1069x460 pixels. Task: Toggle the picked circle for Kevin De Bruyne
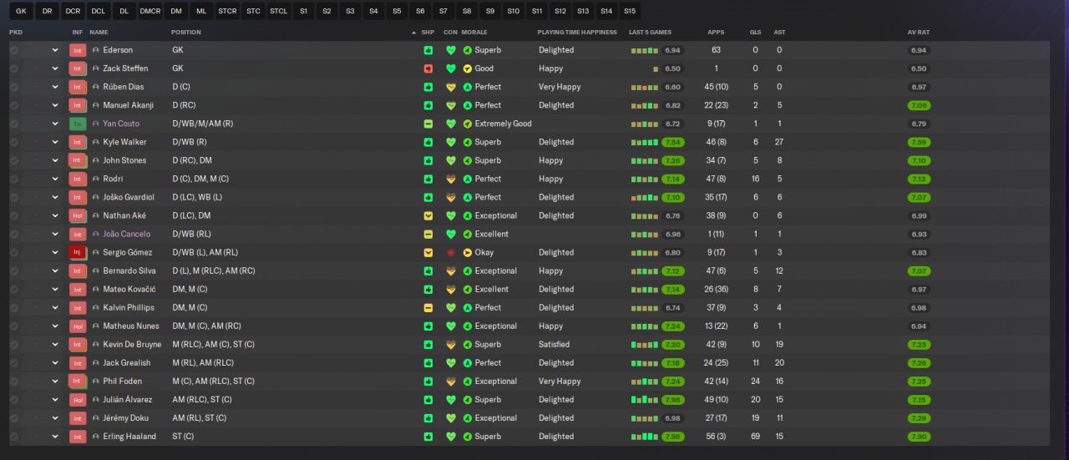[x=14, y=345]
